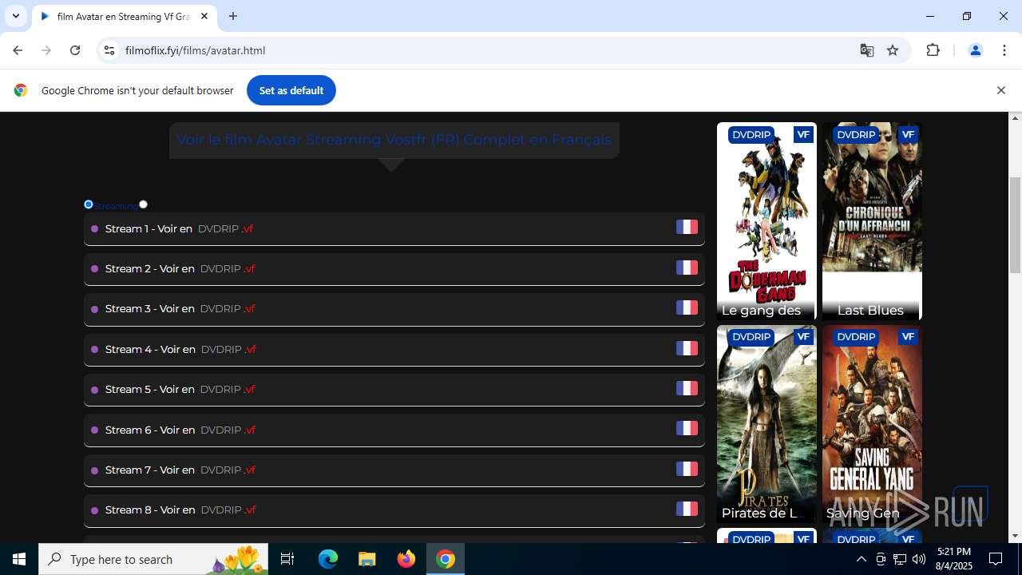Click the page vertical scrollbar thumb

tap(1016, 225)
